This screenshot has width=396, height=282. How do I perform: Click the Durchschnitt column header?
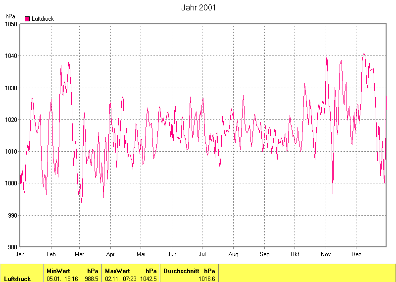[x=181, y=271]
